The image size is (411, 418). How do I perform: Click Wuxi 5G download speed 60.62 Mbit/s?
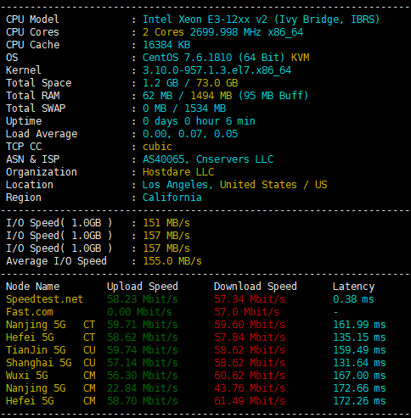tap(250, 376)
